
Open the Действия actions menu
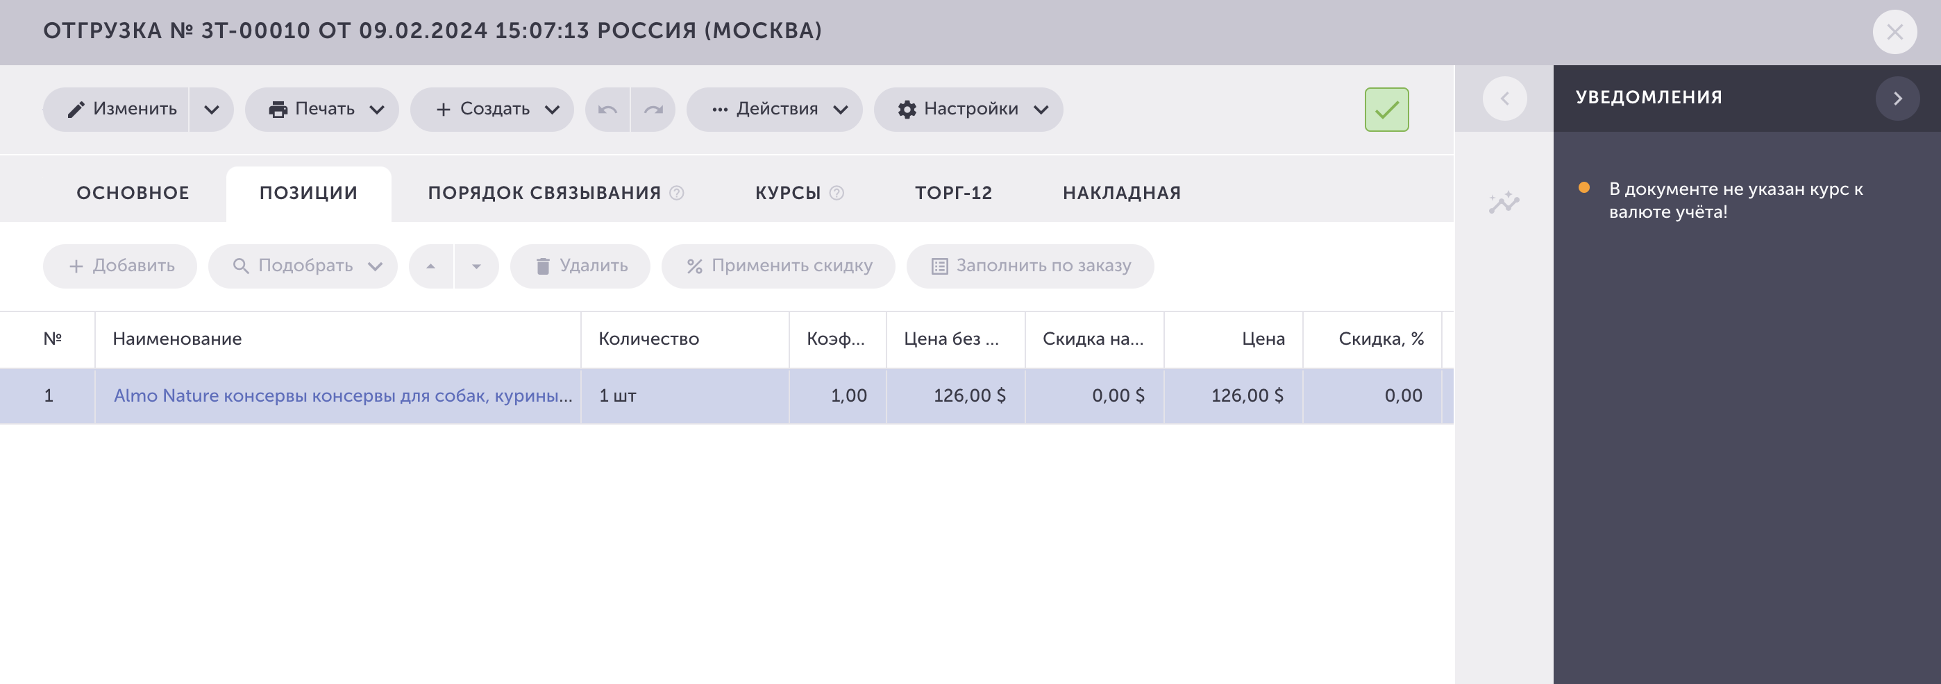click(x=775, y=109)
